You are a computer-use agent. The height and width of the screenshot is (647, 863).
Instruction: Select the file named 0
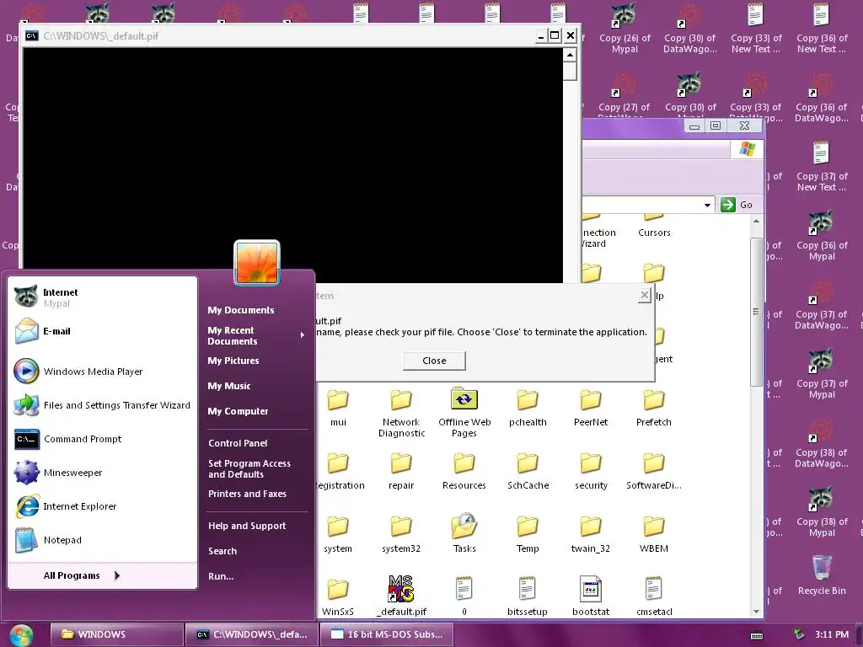[x=464, y=596]
